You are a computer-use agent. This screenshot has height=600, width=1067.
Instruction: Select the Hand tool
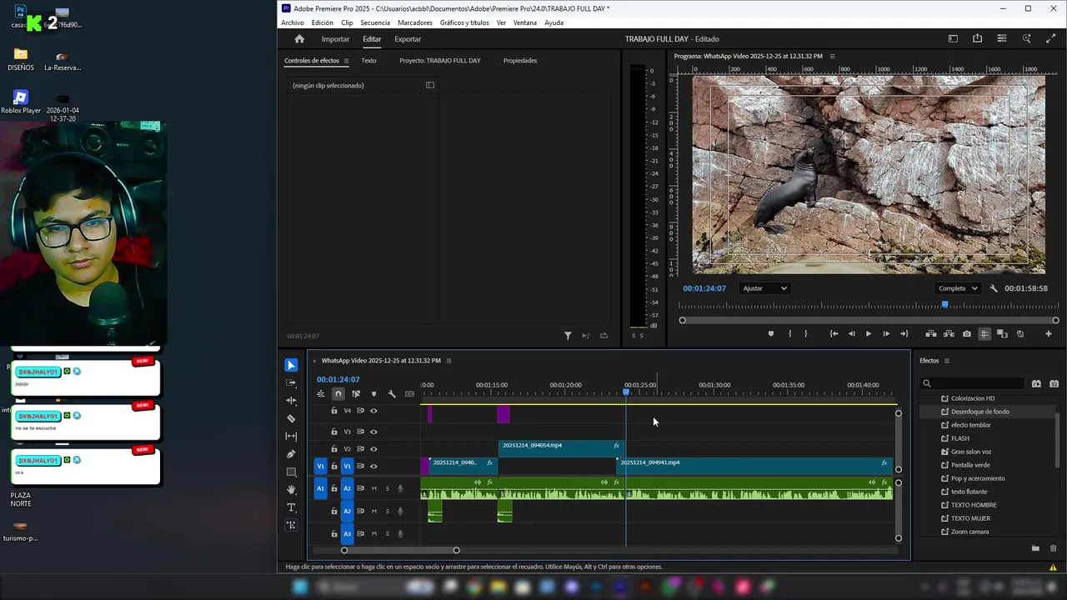[x=291, y=490]
